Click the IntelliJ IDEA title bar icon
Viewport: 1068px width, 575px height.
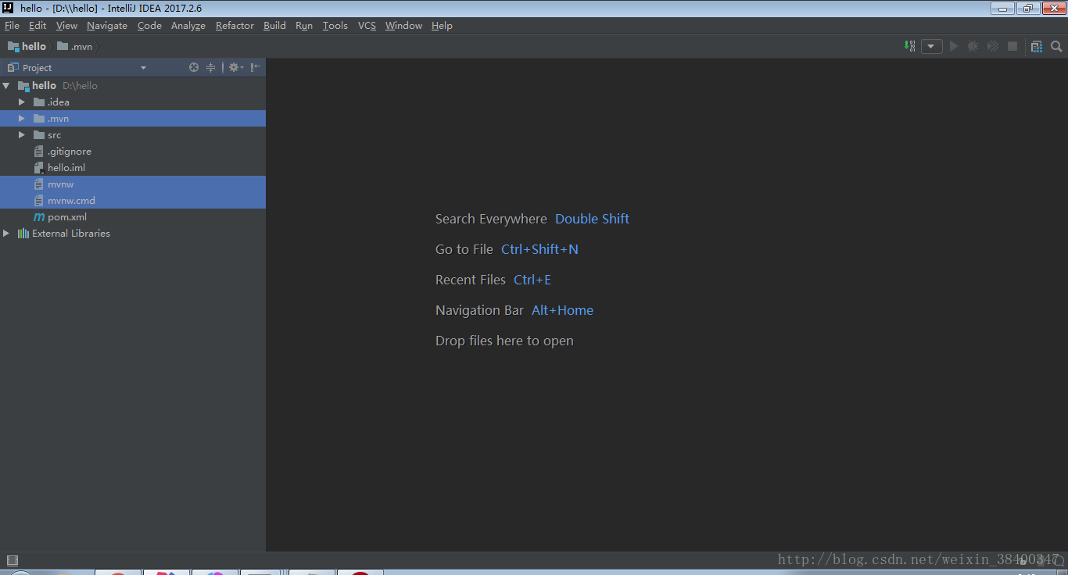pos(8,8)
